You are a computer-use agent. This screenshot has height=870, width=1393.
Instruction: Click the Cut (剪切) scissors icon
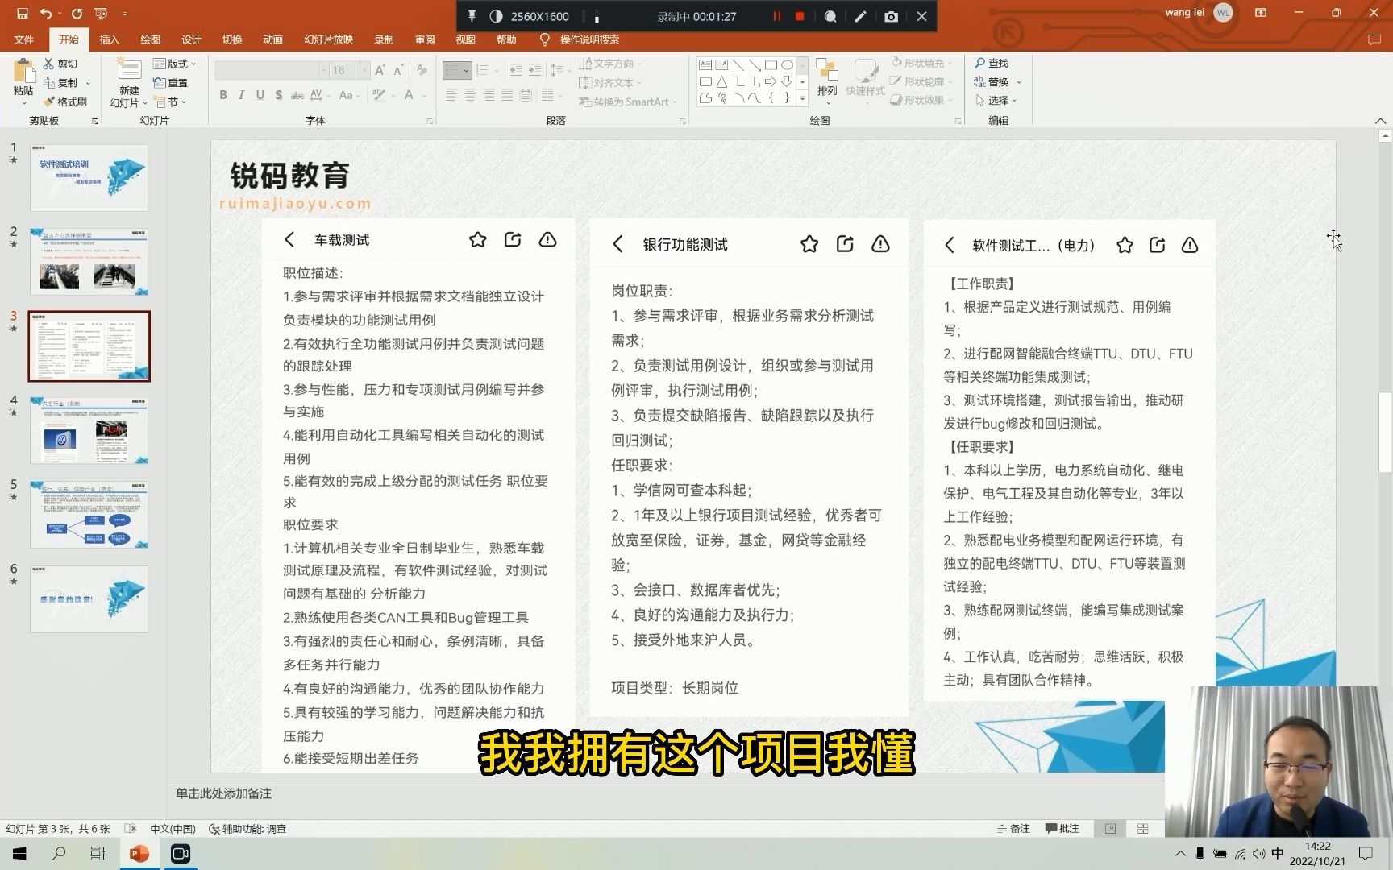49,64
